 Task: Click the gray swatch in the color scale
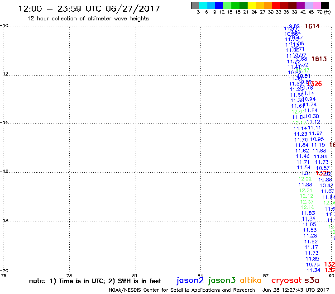pos(195,5)
